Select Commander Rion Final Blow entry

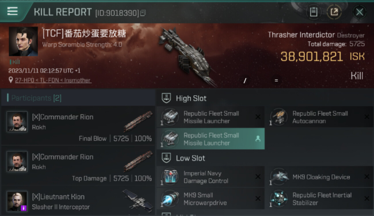(x=78, y=126)
